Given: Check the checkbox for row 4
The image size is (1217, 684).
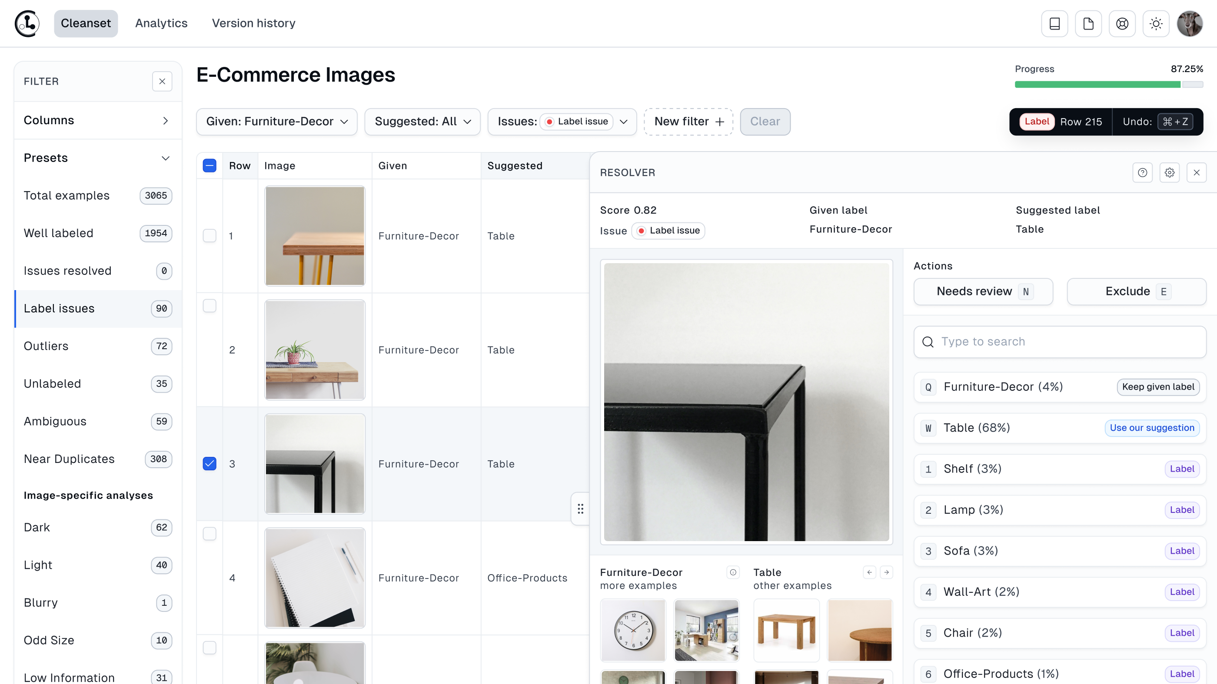Looking at the screenshot, I should coord(209,534).
